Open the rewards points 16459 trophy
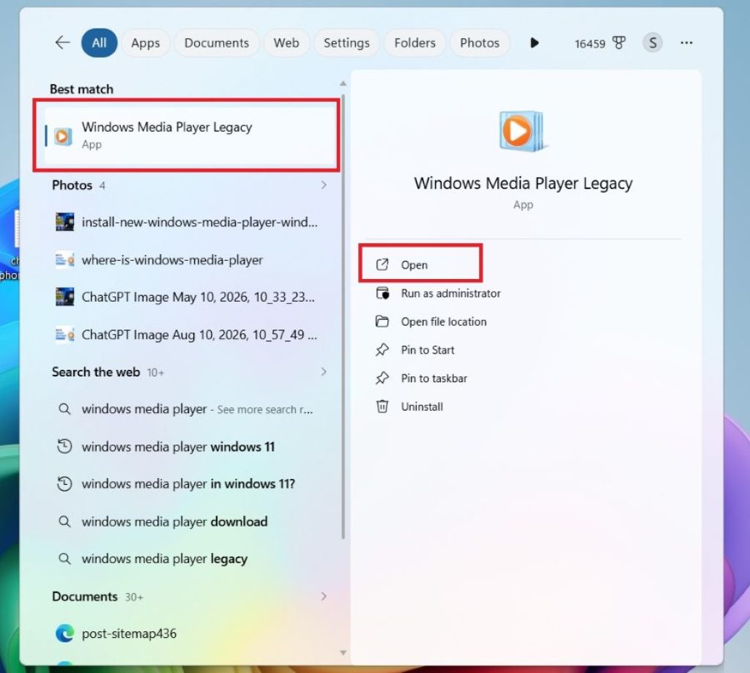Viewport: 750px width, 673px height. [x=600, y=43]
